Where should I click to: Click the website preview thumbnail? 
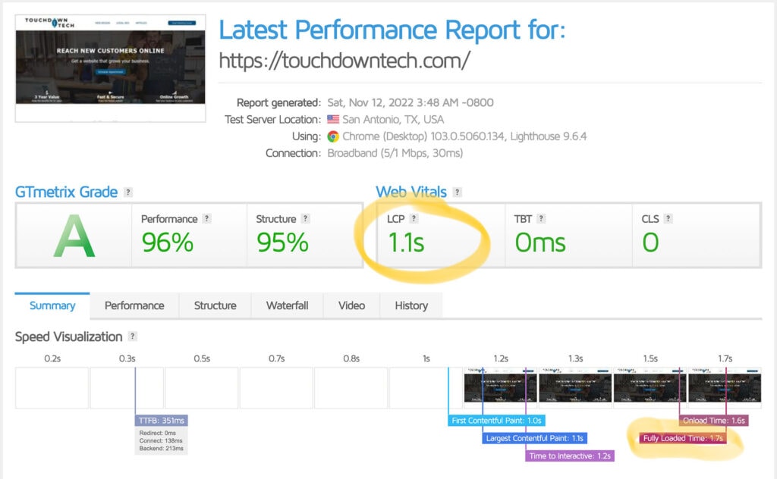click(x=109, y=66)
